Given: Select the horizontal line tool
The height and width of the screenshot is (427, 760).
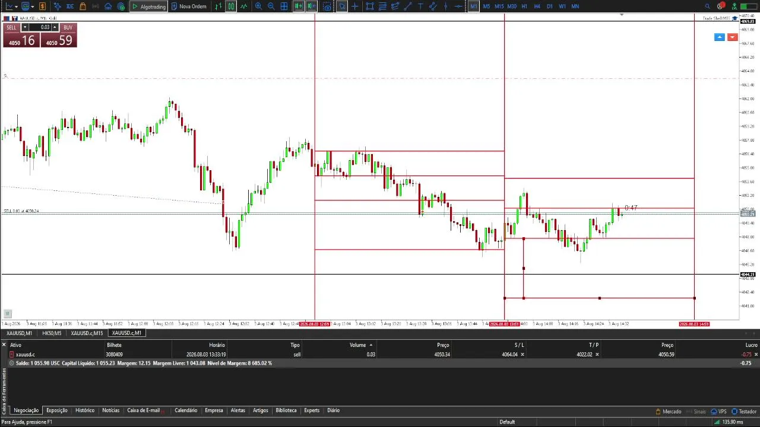Looking at the screenshot, I should pos(458,6).
